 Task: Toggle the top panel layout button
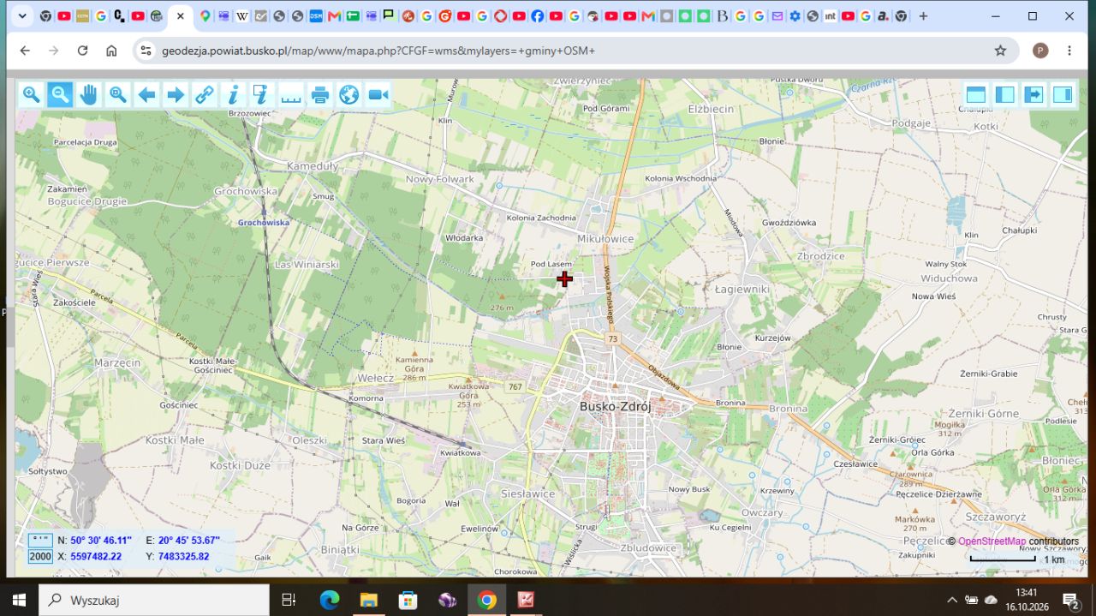pyautogui.click(x=976, y=94)
